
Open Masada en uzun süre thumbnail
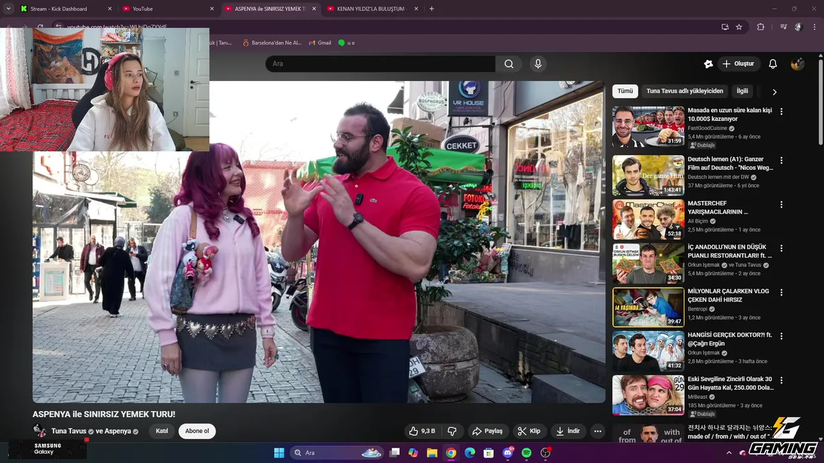coord(648,127)
